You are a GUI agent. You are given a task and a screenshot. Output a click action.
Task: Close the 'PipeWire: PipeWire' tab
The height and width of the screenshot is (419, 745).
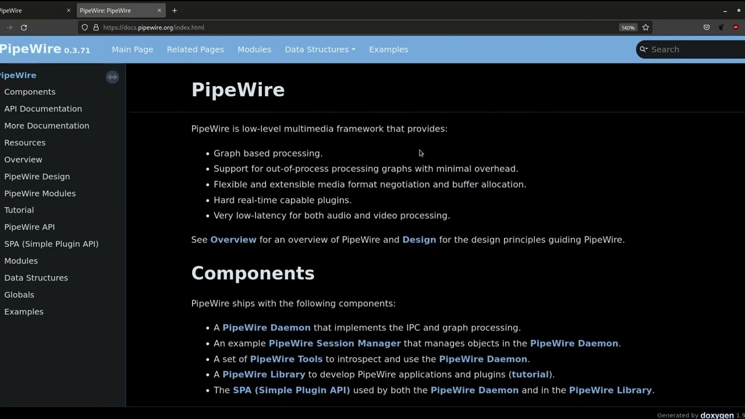(159, 10)
